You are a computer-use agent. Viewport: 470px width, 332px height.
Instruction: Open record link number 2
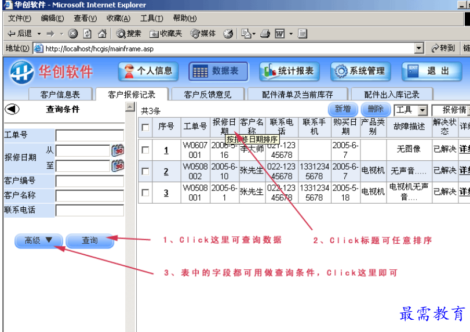coord(166,171)
